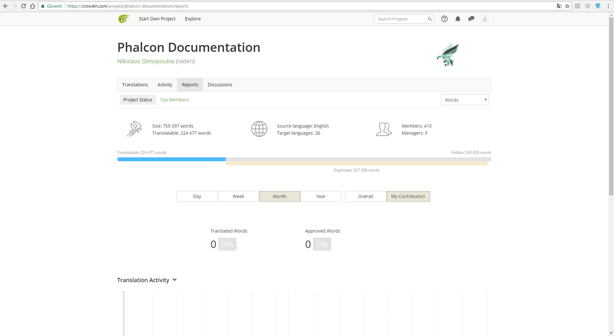Click the Approved Words 0% badge
The height and width of the screenshot is (336, 614).
click(x=322, y=244)
